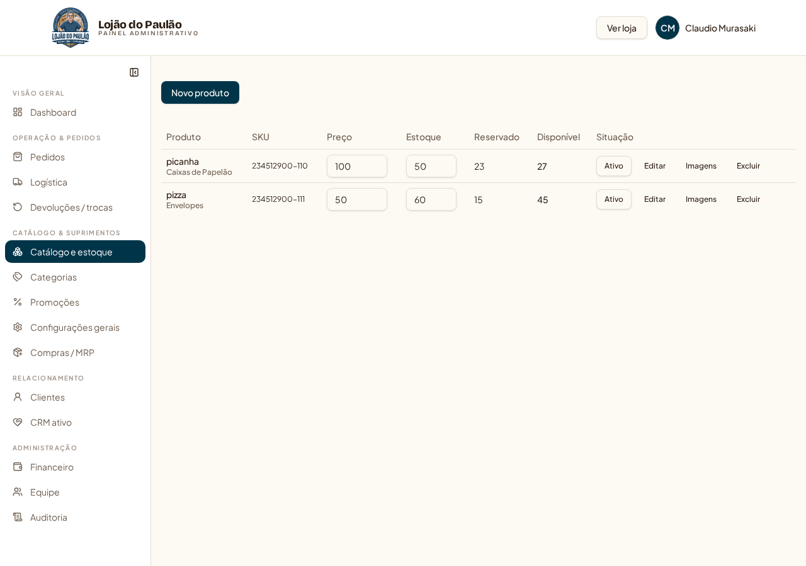
Task: Click the Lojão do Paulão logo
Action: [x=71, y=28]
